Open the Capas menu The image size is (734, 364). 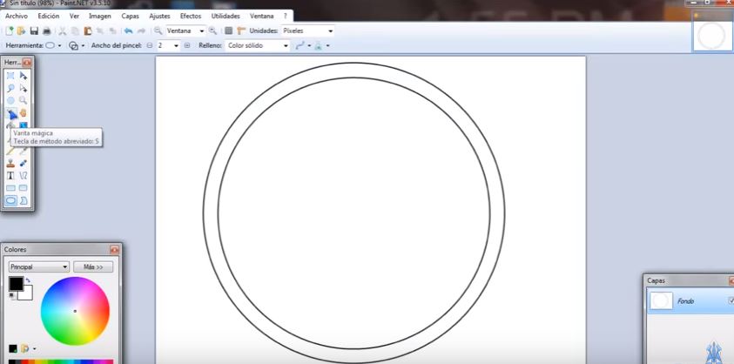pos(130,16)
